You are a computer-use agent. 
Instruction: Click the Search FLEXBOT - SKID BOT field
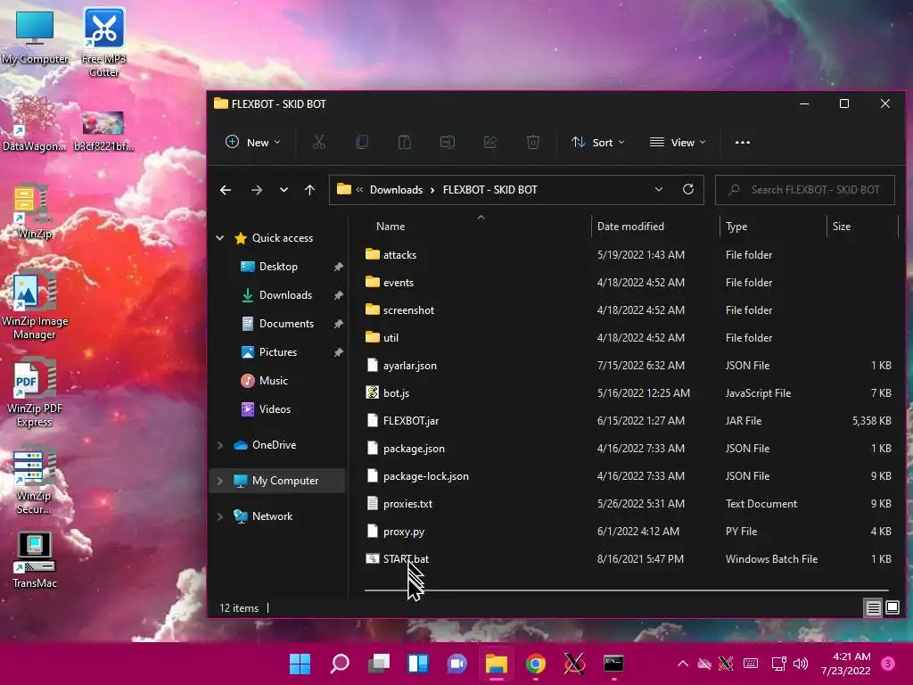point(805,190)
